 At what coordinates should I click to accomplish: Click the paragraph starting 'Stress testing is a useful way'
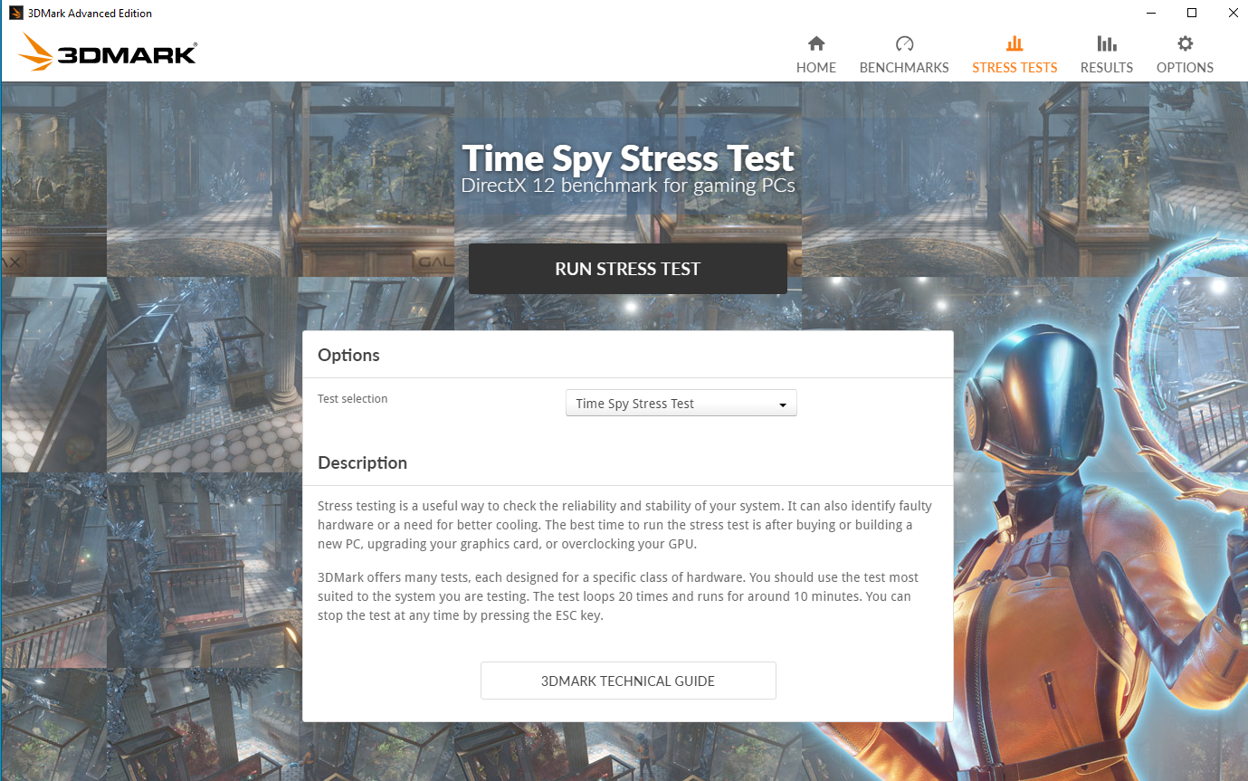pyautogui.click(x=624, y=525)
